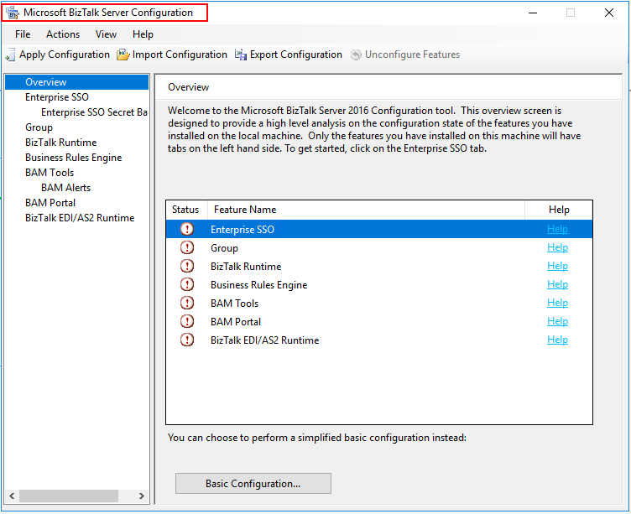Screen dimensions: 631x514
Task: Select BAM Portal in the left tree
Action: (50, 203)
